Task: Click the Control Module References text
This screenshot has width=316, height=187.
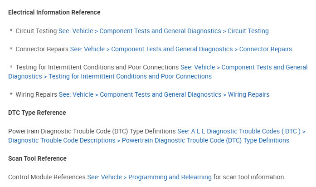Action: [x=47, y=177]
